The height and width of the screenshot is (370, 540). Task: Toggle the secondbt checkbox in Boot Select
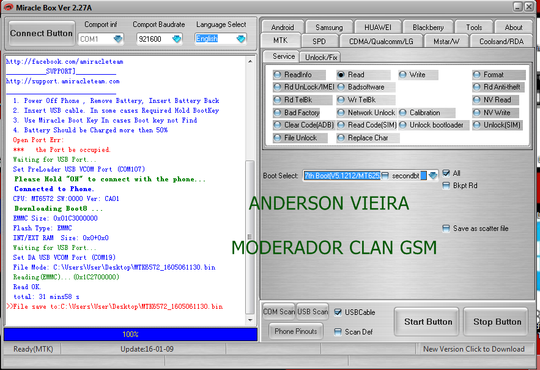click(385, 176)
